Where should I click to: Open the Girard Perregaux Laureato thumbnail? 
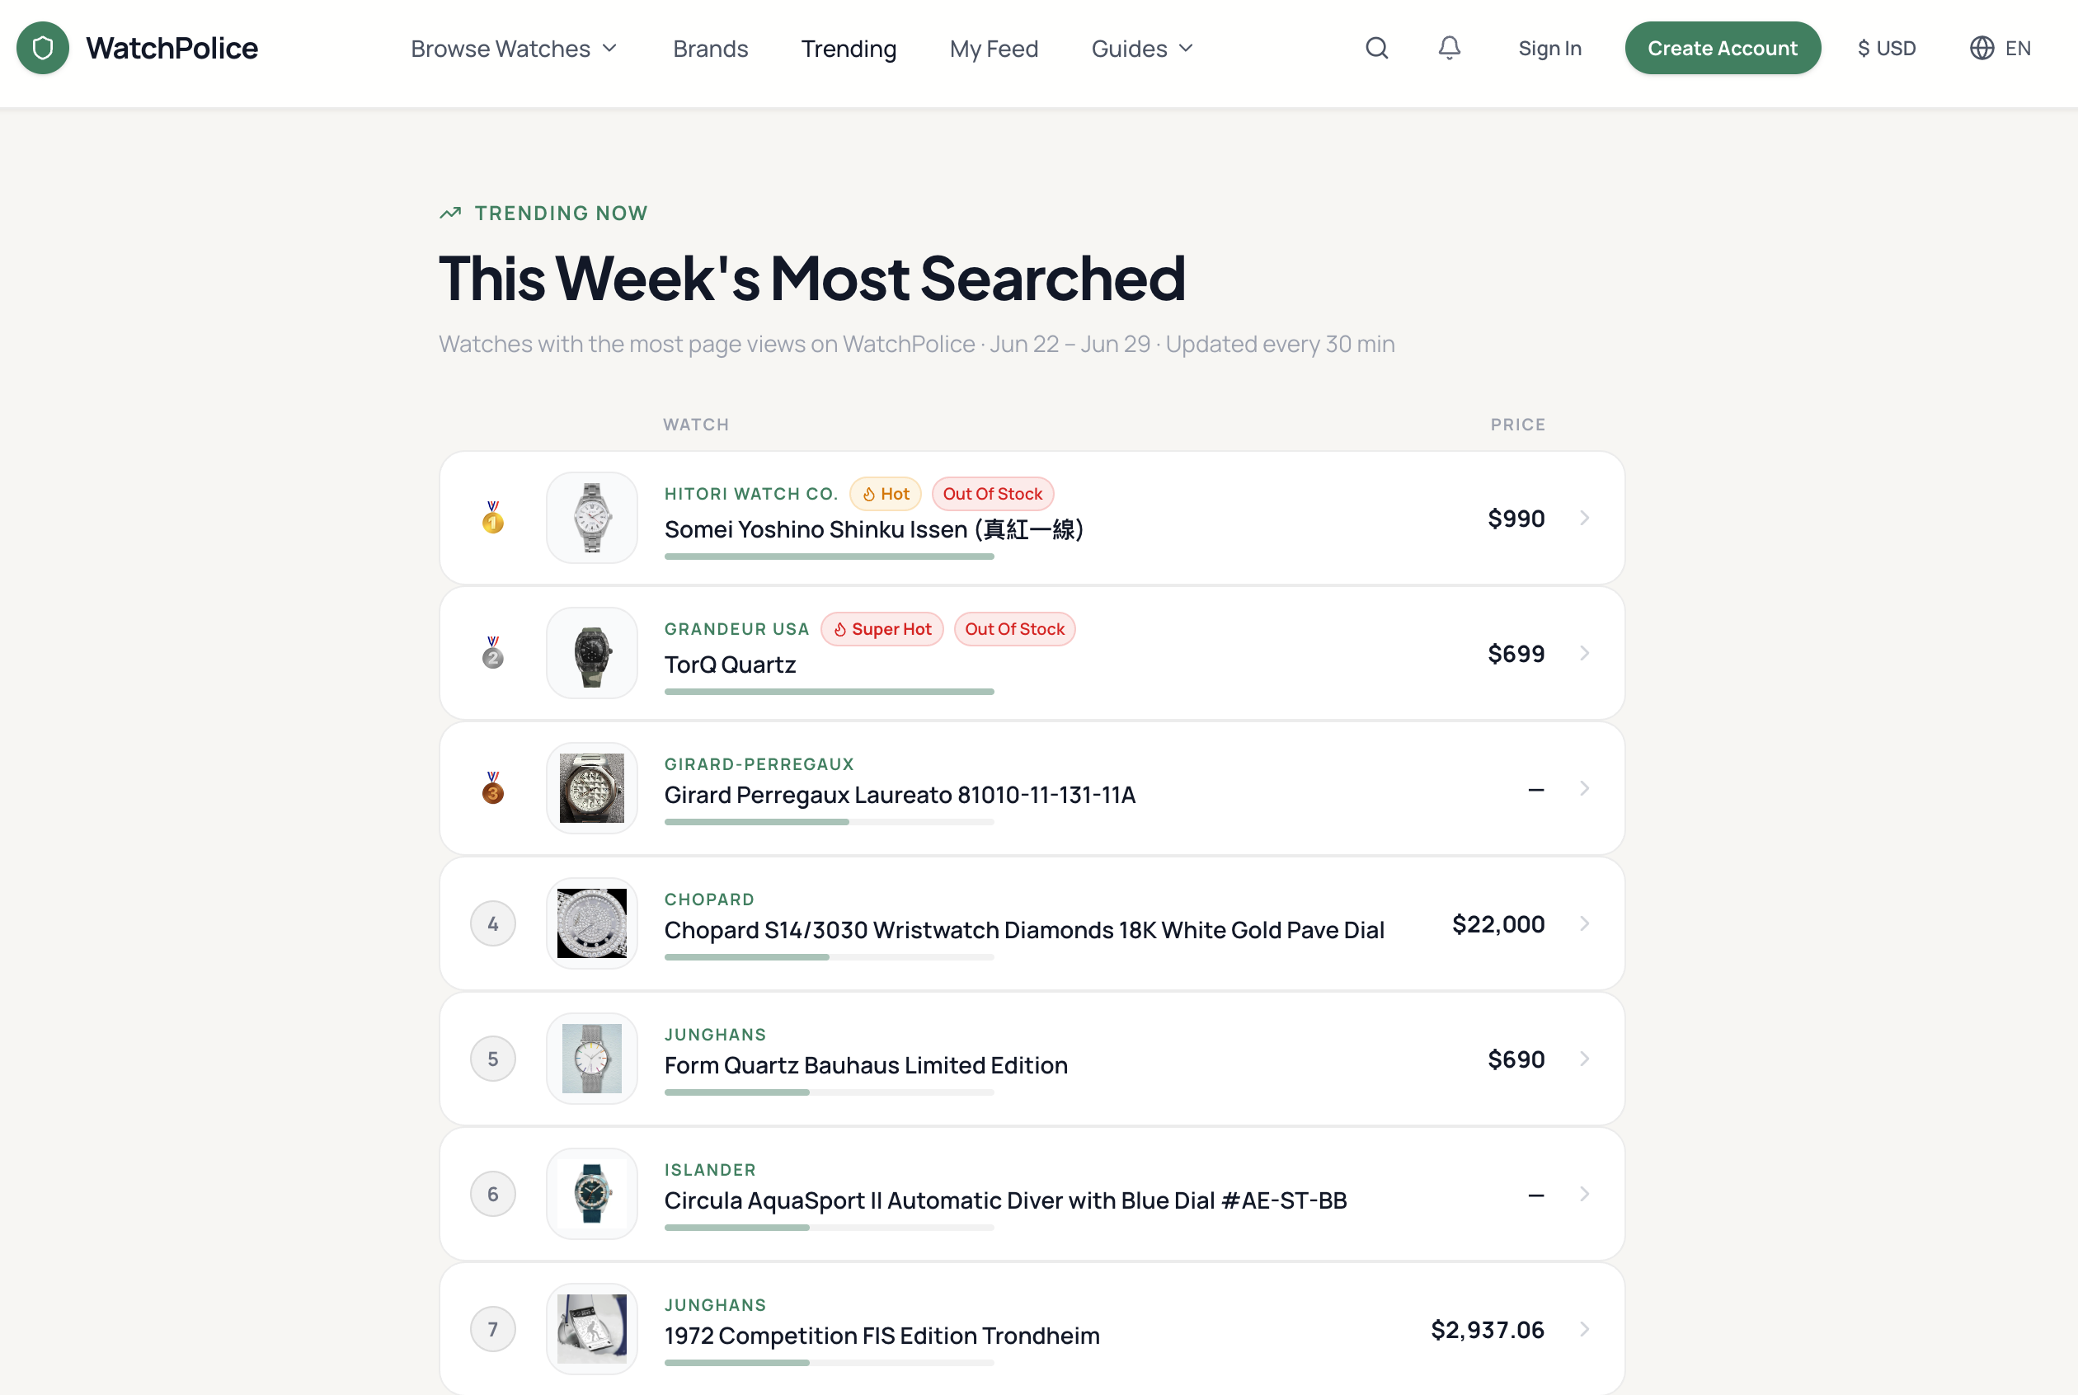point(591,788)
